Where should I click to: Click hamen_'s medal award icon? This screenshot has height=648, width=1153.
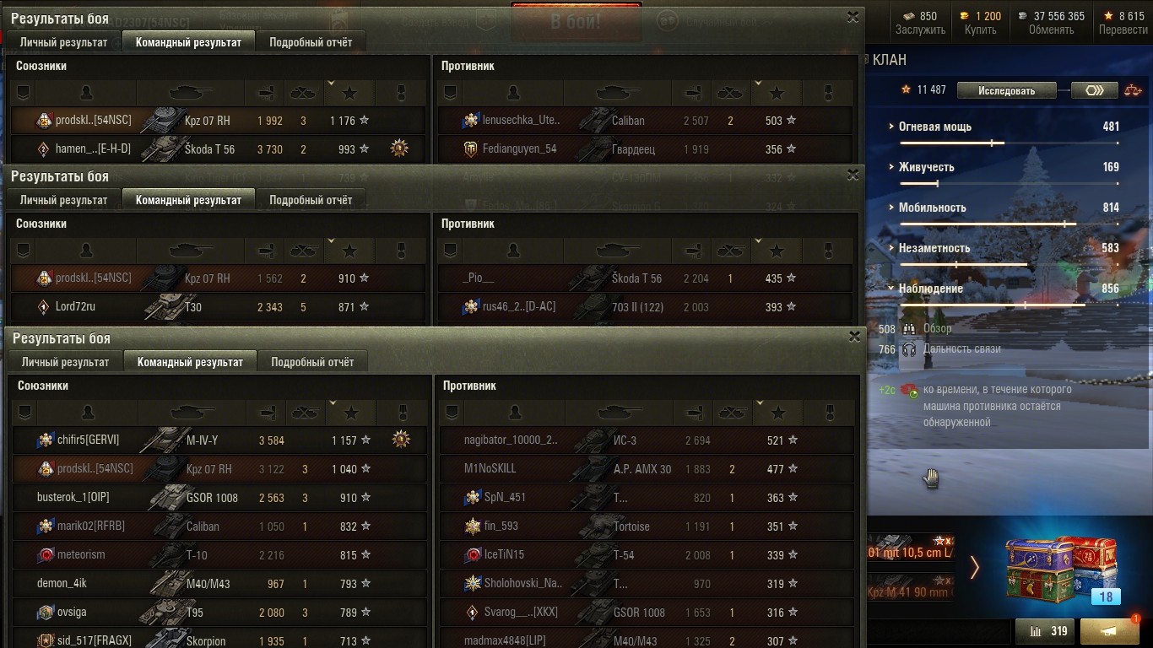(399, 148)
